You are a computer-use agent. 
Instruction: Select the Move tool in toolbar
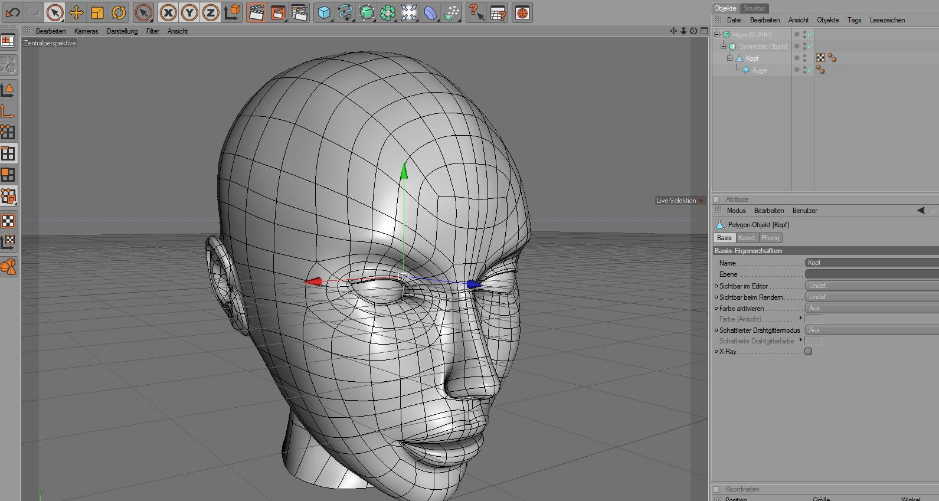point(76,12)
